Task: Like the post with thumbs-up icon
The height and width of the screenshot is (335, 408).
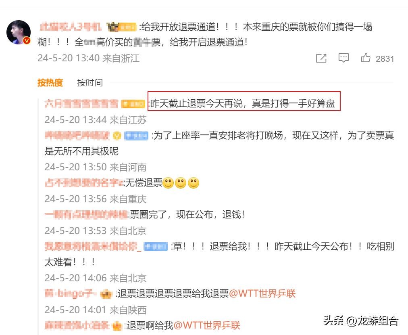Action: pos(366,58)
